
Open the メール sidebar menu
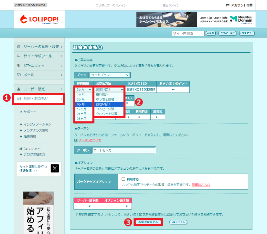[x=39, y=75]
